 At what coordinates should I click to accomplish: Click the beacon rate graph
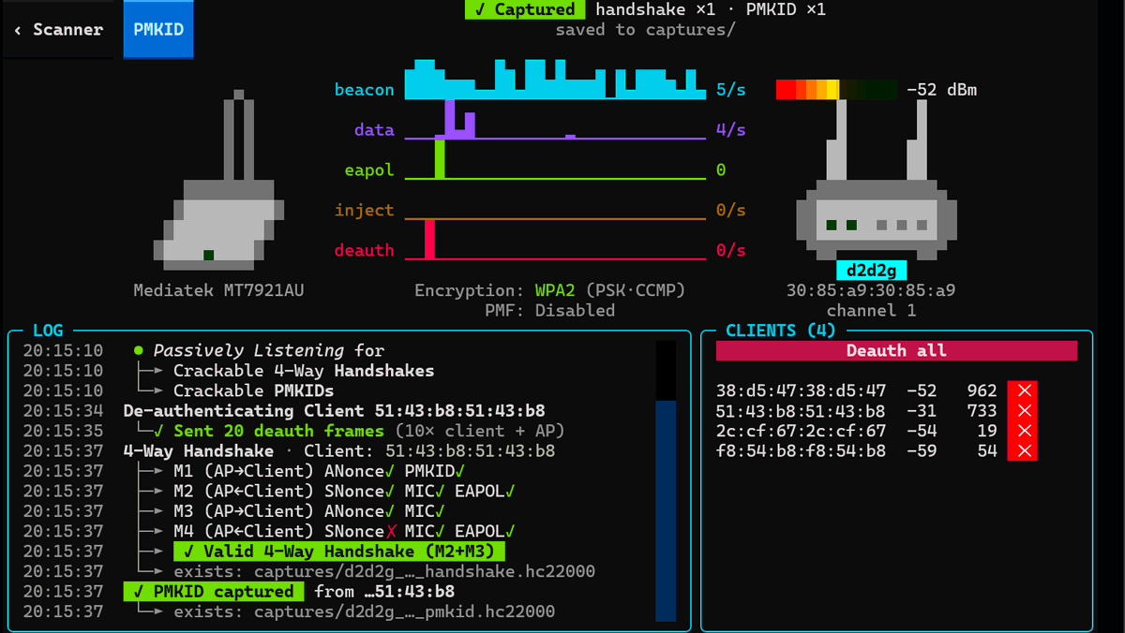pos(555,80)
